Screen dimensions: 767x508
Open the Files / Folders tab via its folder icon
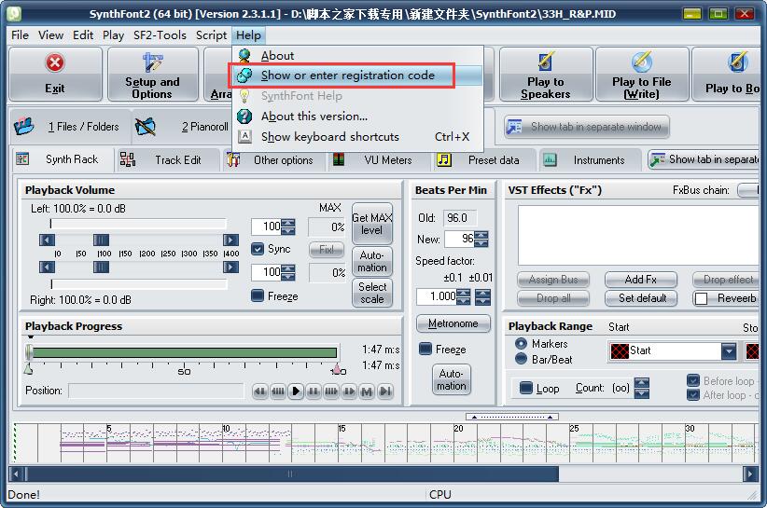24,127
